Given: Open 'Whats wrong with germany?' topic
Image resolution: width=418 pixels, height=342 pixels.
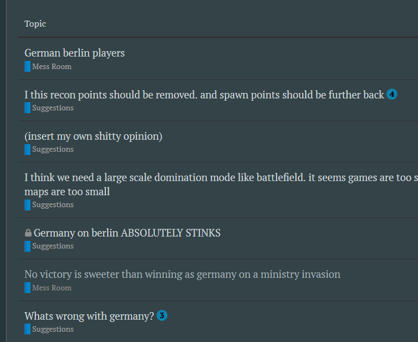Looking at the screenshot, I should (x=89, y=316).
